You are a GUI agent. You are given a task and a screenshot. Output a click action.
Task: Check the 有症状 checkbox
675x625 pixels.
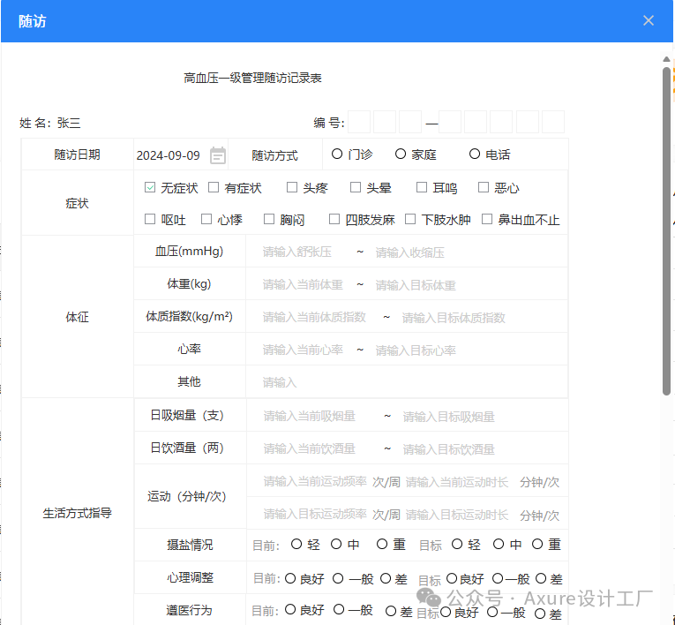coord(214,187)
